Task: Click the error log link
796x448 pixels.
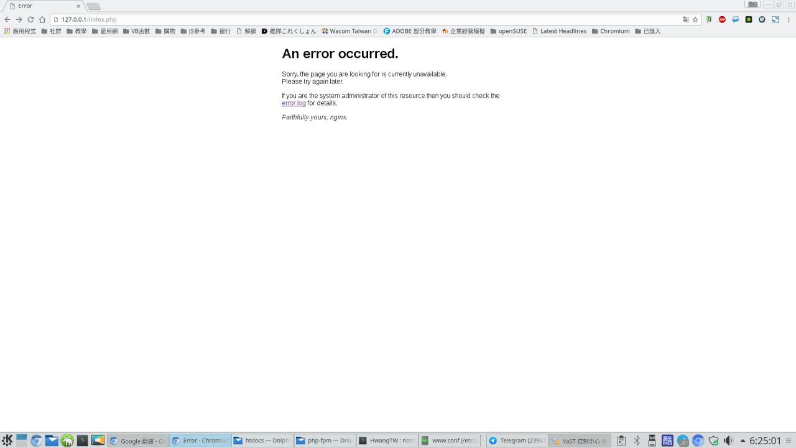Action: coord(294,103)
